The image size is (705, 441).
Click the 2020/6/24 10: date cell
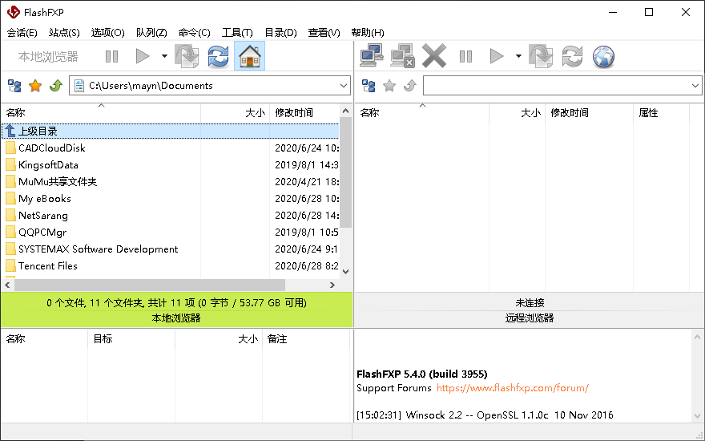coord(307,148)
